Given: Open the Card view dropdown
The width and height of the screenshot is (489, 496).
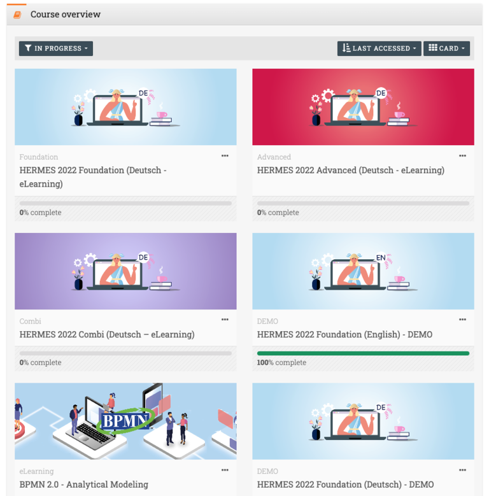Looking at the screenshot, I should (x=446, y=48).
